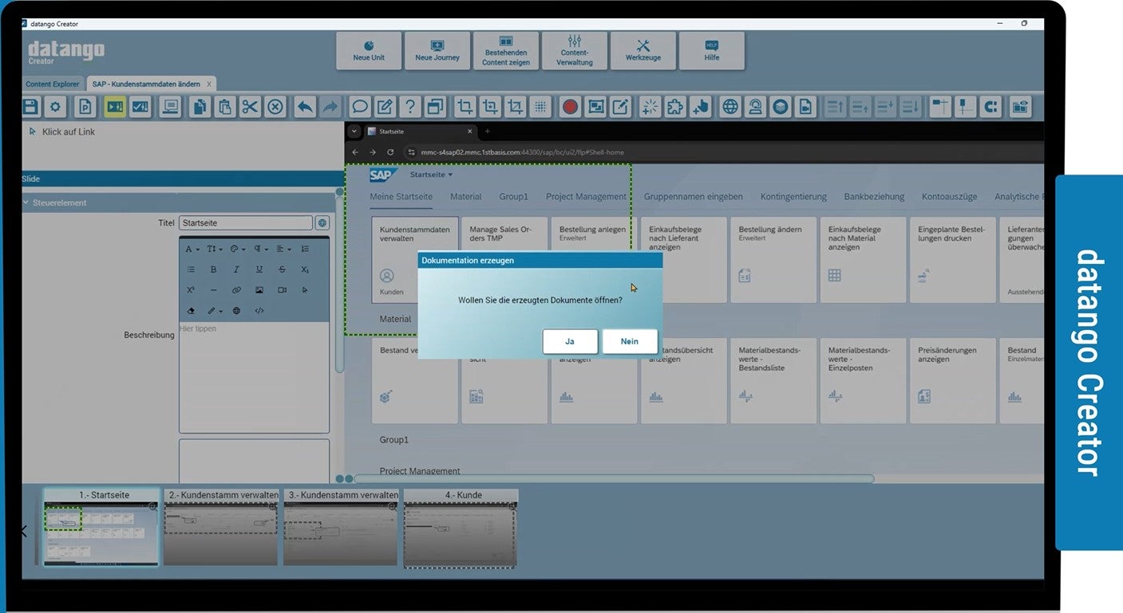Open the Content-Verwaltung button
Image resolution: width=1123 pixels, height=613 pixels.
pos(575,51)
